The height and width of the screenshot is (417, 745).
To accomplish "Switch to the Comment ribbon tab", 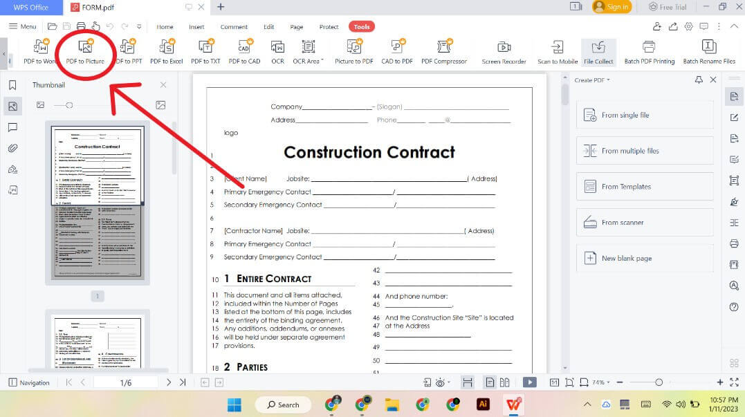I will (x=233, y=26).
